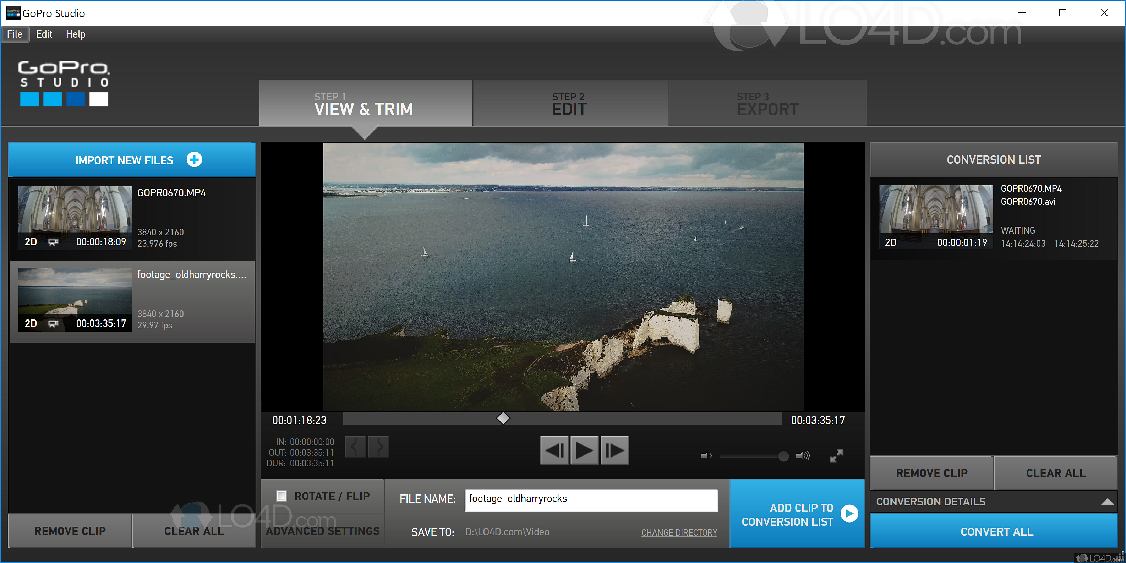Enable the Rotate / Flip checkbox

coord(281,496)
